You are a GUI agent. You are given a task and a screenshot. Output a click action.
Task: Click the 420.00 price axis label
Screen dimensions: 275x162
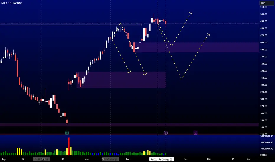pyautogui.click(x=263, y=71)
